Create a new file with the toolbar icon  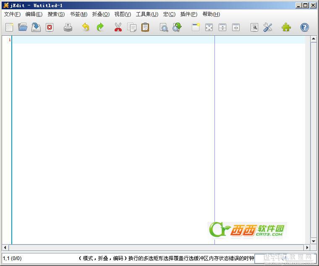pos(9,27)
